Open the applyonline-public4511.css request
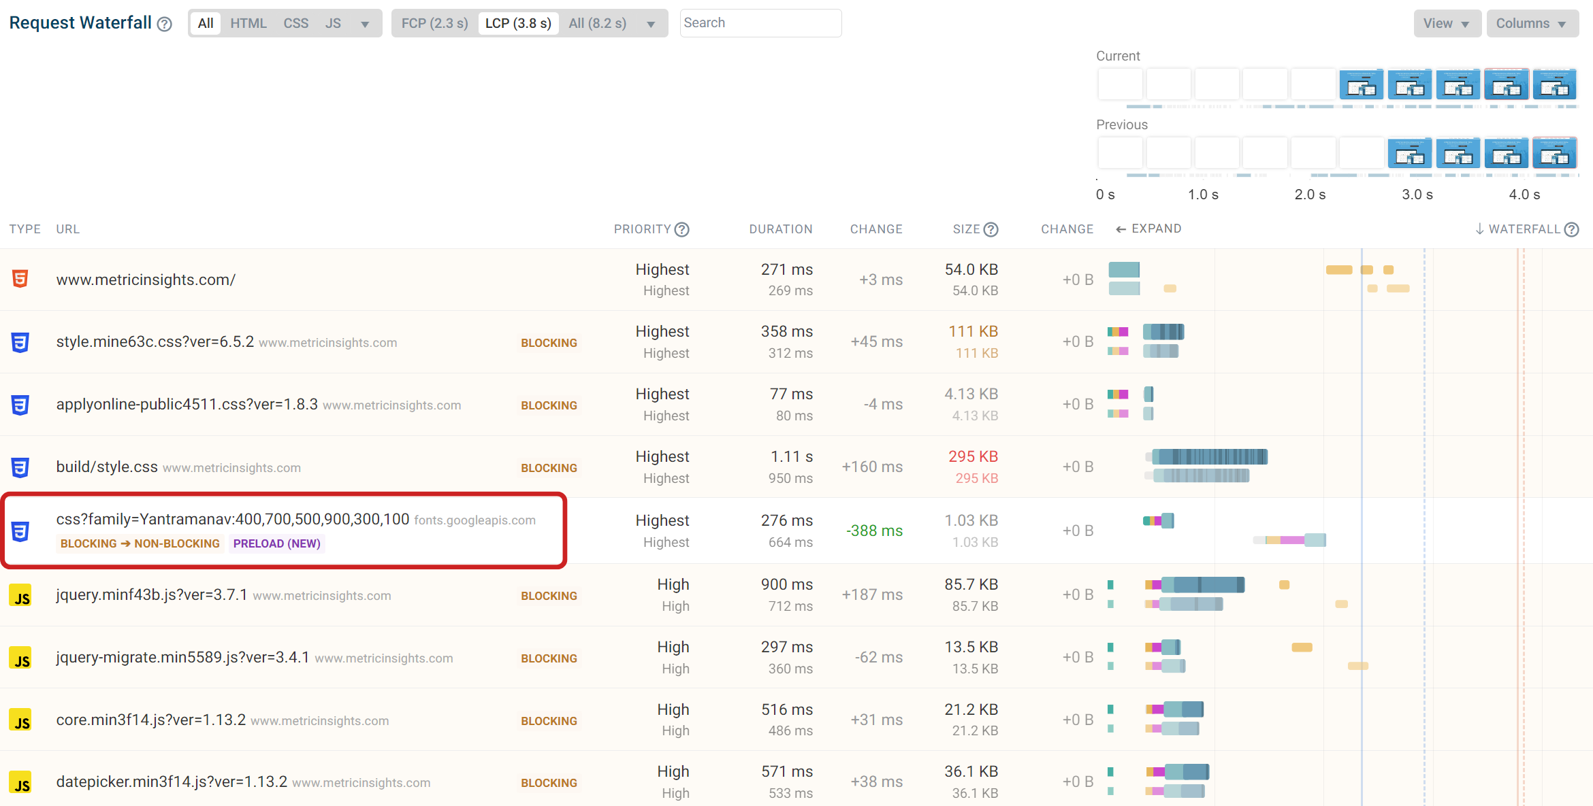This screenshot has width=1593, height=806. pyautogui.click(x=187, y=404)
